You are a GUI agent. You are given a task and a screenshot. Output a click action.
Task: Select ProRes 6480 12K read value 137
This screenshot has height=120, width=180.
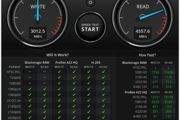(168, 116)
